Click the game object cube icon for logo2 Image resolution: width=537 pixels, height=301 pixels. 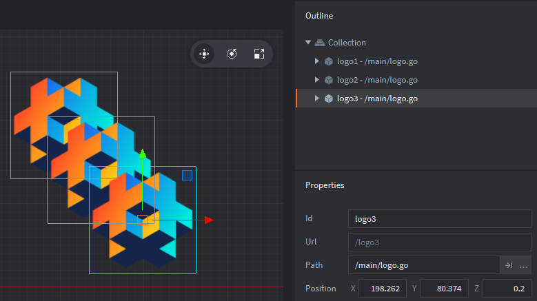coord(329,80)
